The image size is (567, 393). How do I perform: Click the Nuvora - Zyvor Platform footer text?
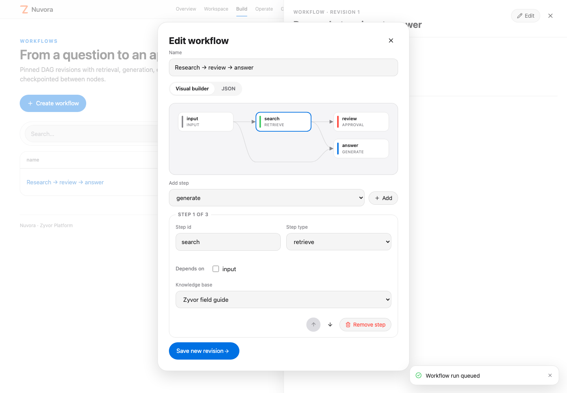point(46,226)
